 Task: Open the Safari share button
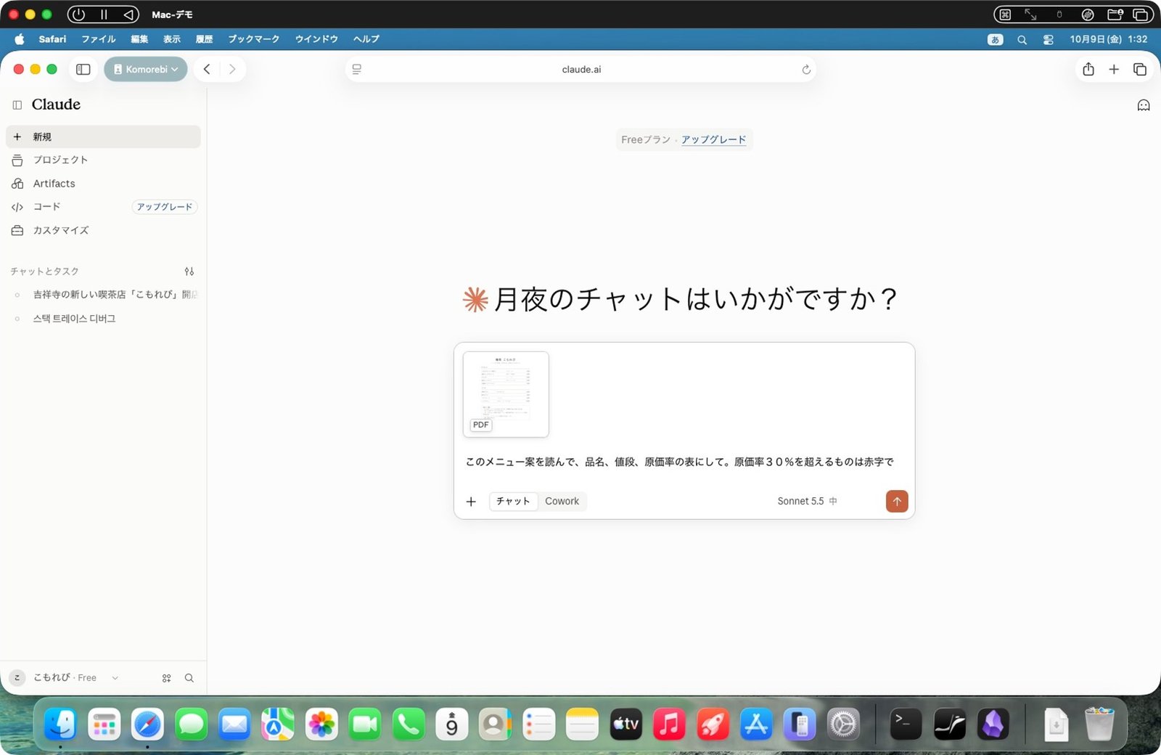(x=1088, y=70)
